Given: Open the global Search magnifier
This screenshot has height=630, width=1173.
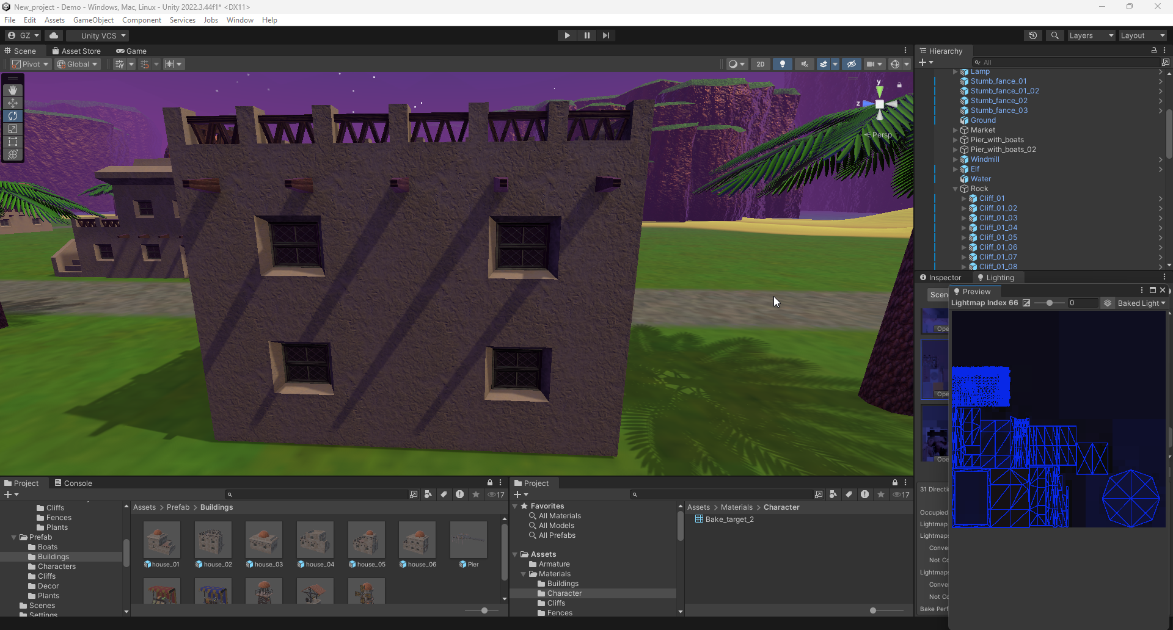Looking at the screenshot, I should pyautogui.click(x=1054, y=35).
